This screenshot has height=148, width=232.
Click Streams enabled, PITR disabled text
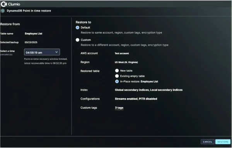click(x=136, y=99)
